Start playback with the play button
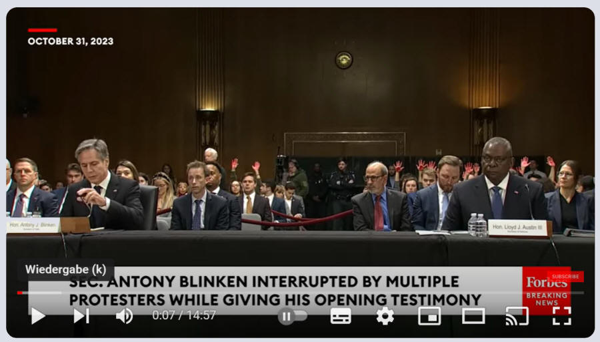600x342 pixels. 38,316
